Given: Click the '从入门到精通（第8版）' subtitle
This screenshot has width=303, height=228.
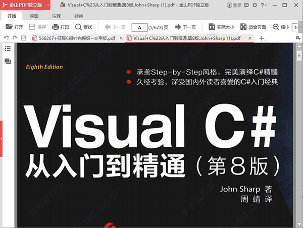Looking at the screenshot, I should click(x=152, y=166).
